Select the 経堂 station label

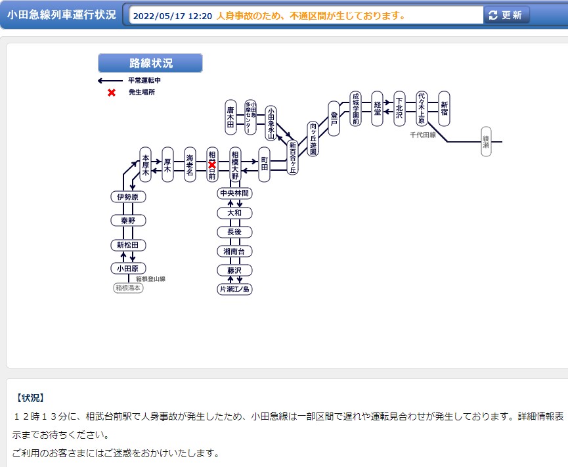(377, 108)
